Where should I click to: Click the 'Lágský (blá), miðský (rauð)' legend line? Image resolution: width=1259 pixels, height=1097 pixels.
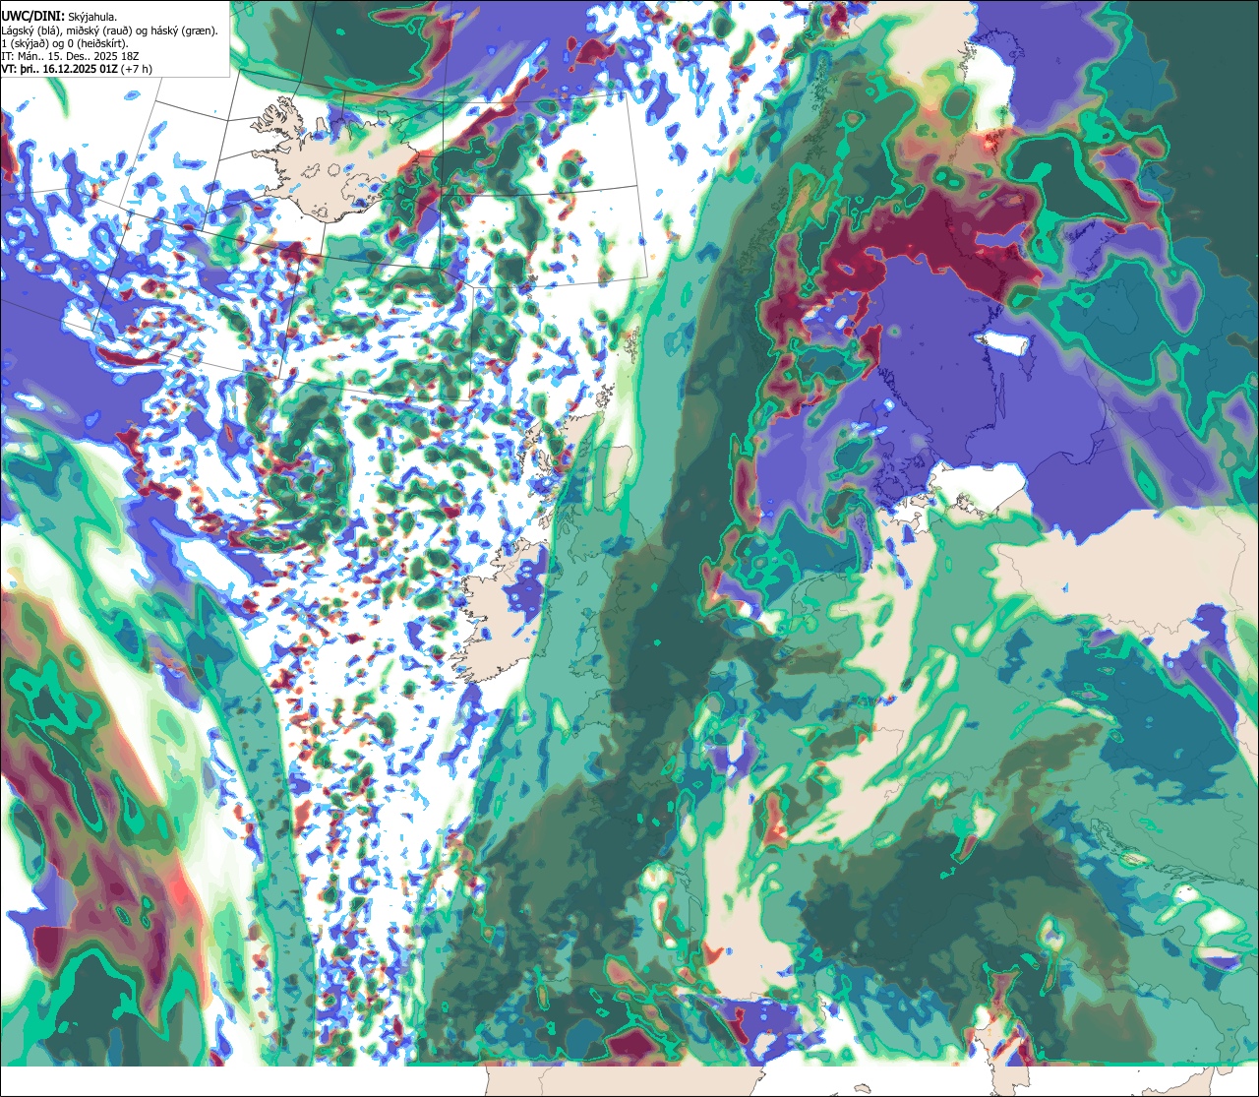click(x=110, y=30)
